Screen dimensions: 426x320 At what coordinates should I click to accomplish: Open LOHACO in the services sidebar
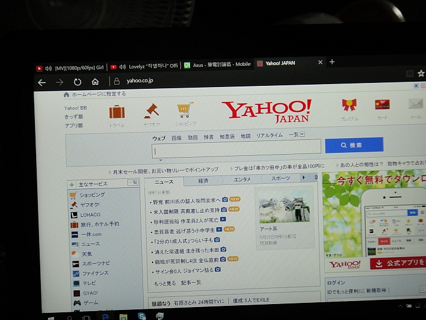(90, 215)
